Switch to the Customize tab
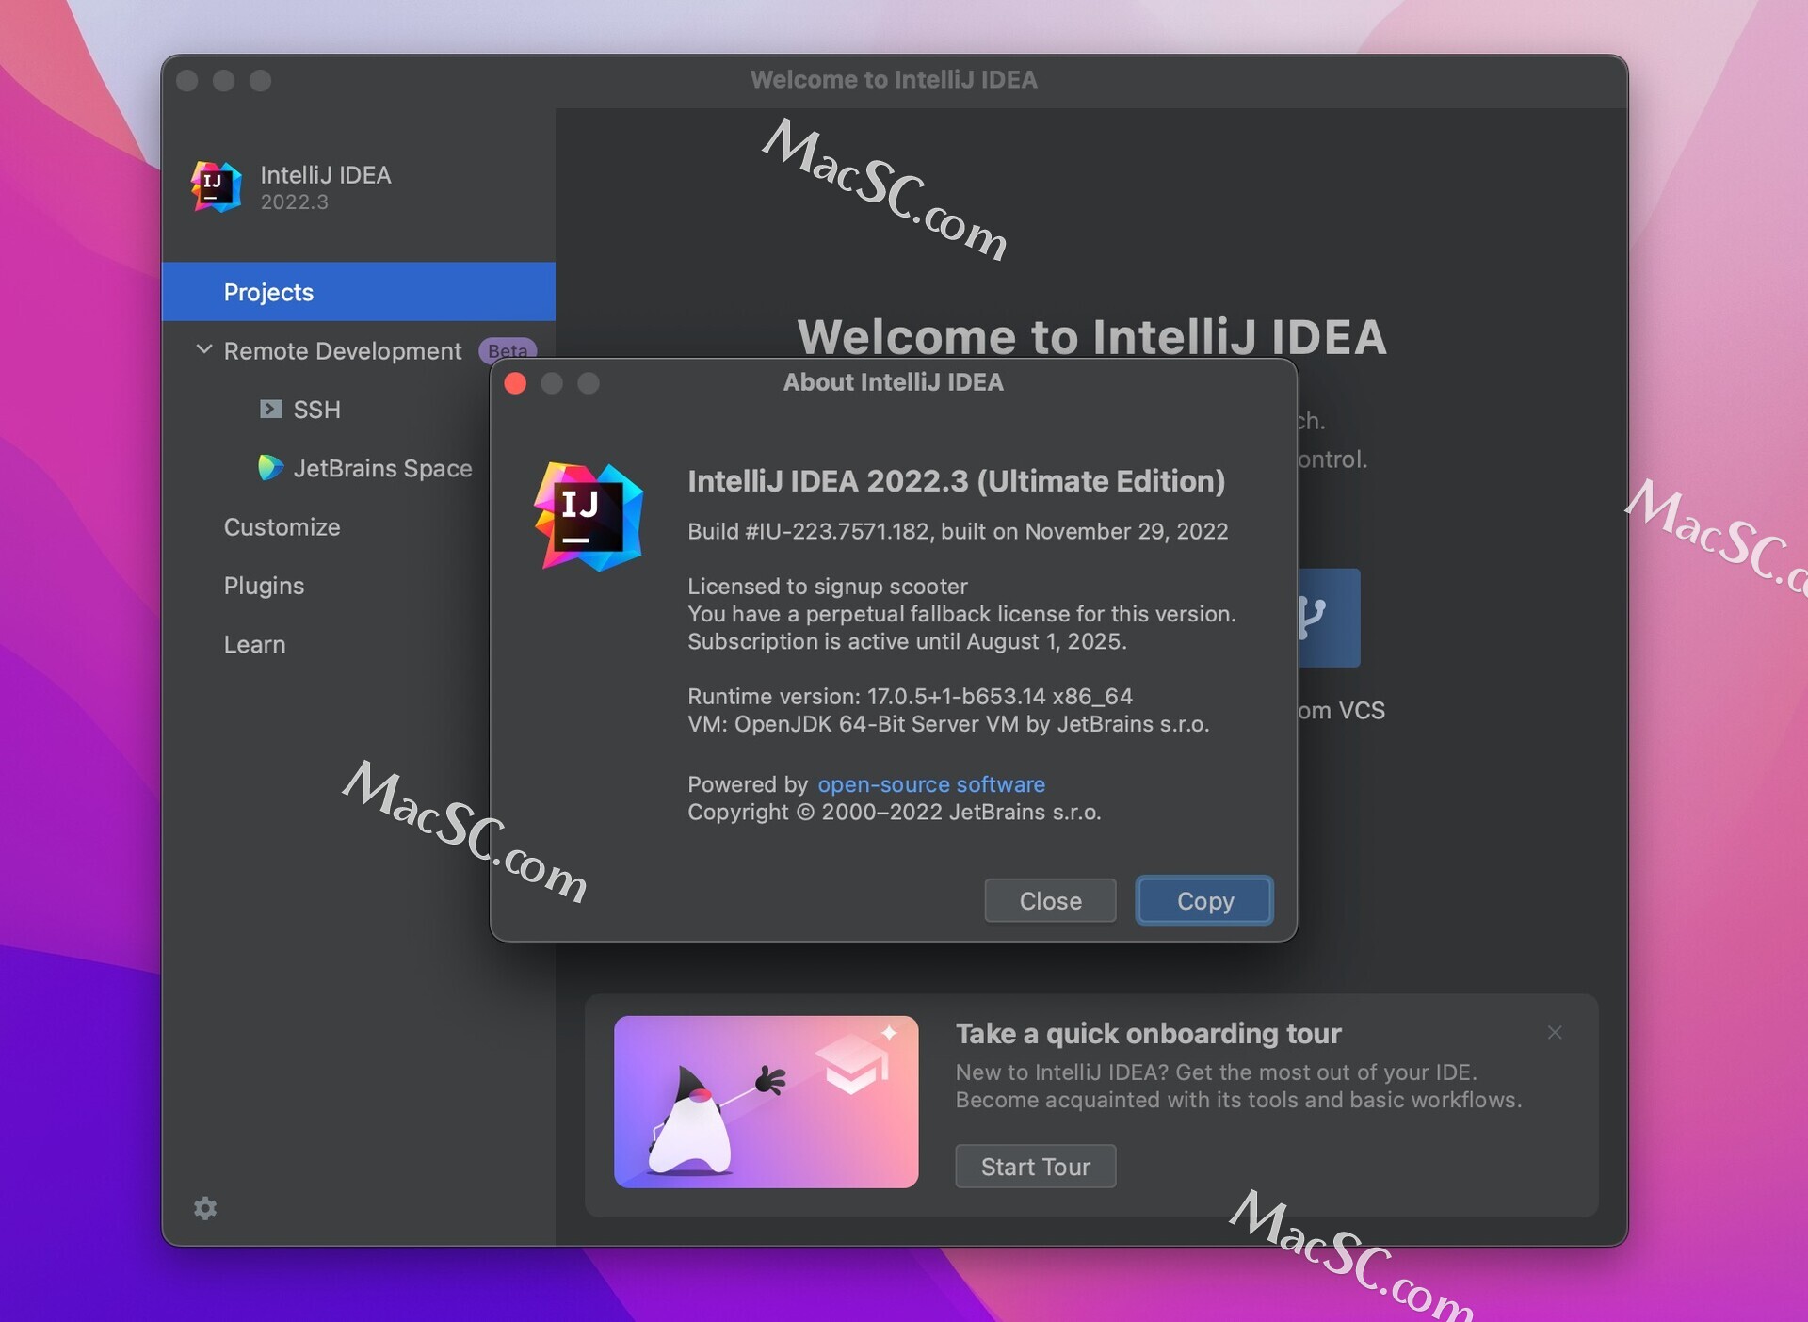The width and height of the screenshot is (1808, 1322). [x=282, y=527]
